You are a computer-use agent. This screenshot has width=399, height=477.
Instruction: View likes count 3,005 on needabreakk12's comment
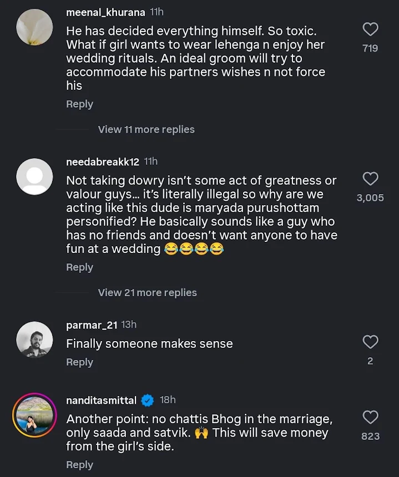coord(370,197)
